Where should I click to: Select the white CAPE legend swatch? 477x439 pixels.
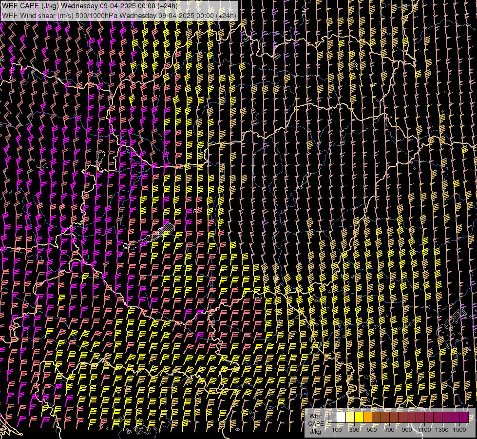[x=342, y=418]
